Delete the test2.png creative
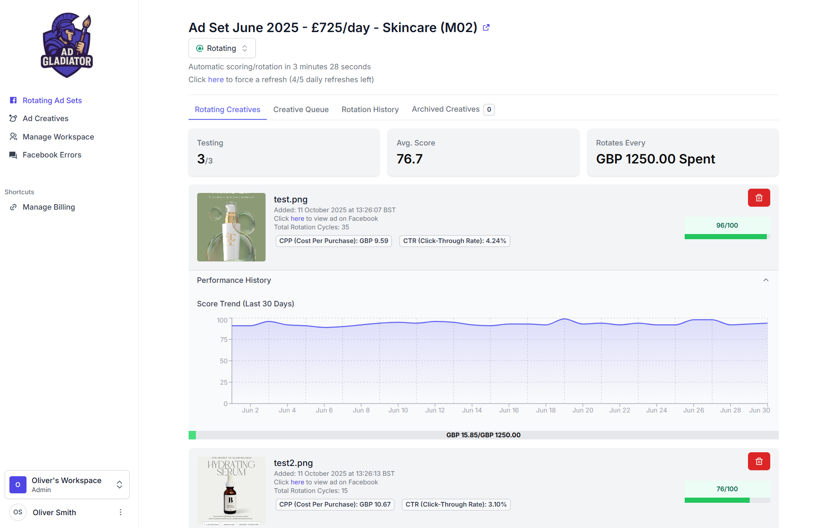813x528 pixels. [759, 461]
